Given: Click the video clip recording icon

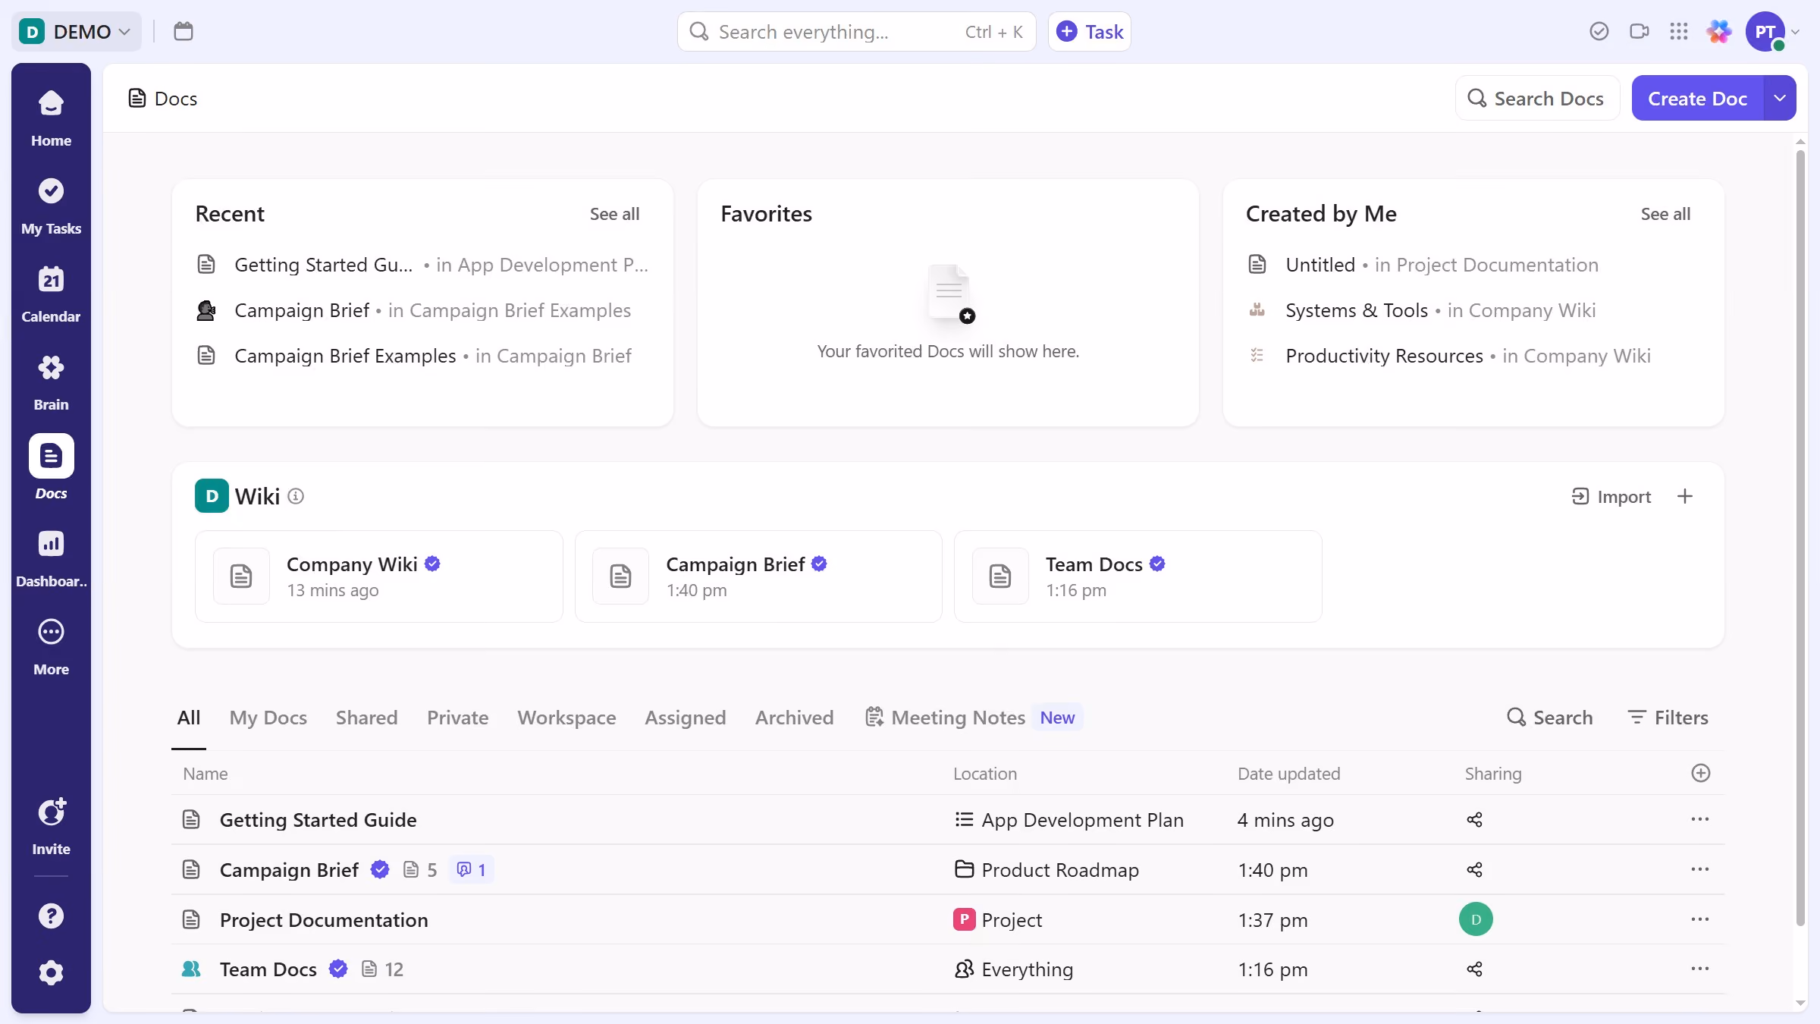Looking at the screenshot, I should (1640, 31).
